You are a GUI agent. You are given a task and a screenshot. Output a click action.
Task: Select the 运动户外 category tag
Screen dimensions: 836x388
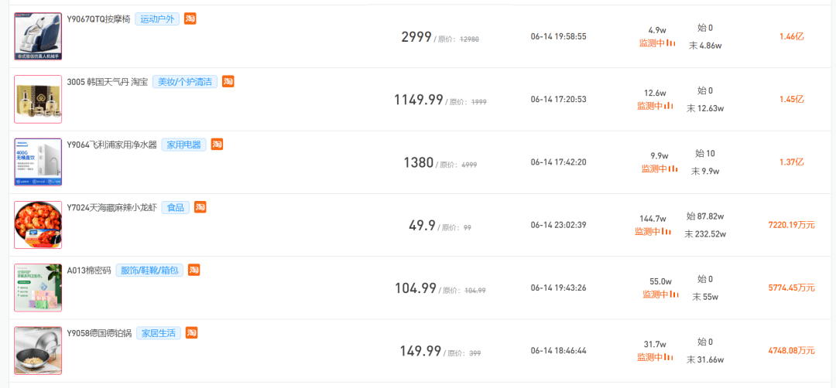tap(157, 19)
